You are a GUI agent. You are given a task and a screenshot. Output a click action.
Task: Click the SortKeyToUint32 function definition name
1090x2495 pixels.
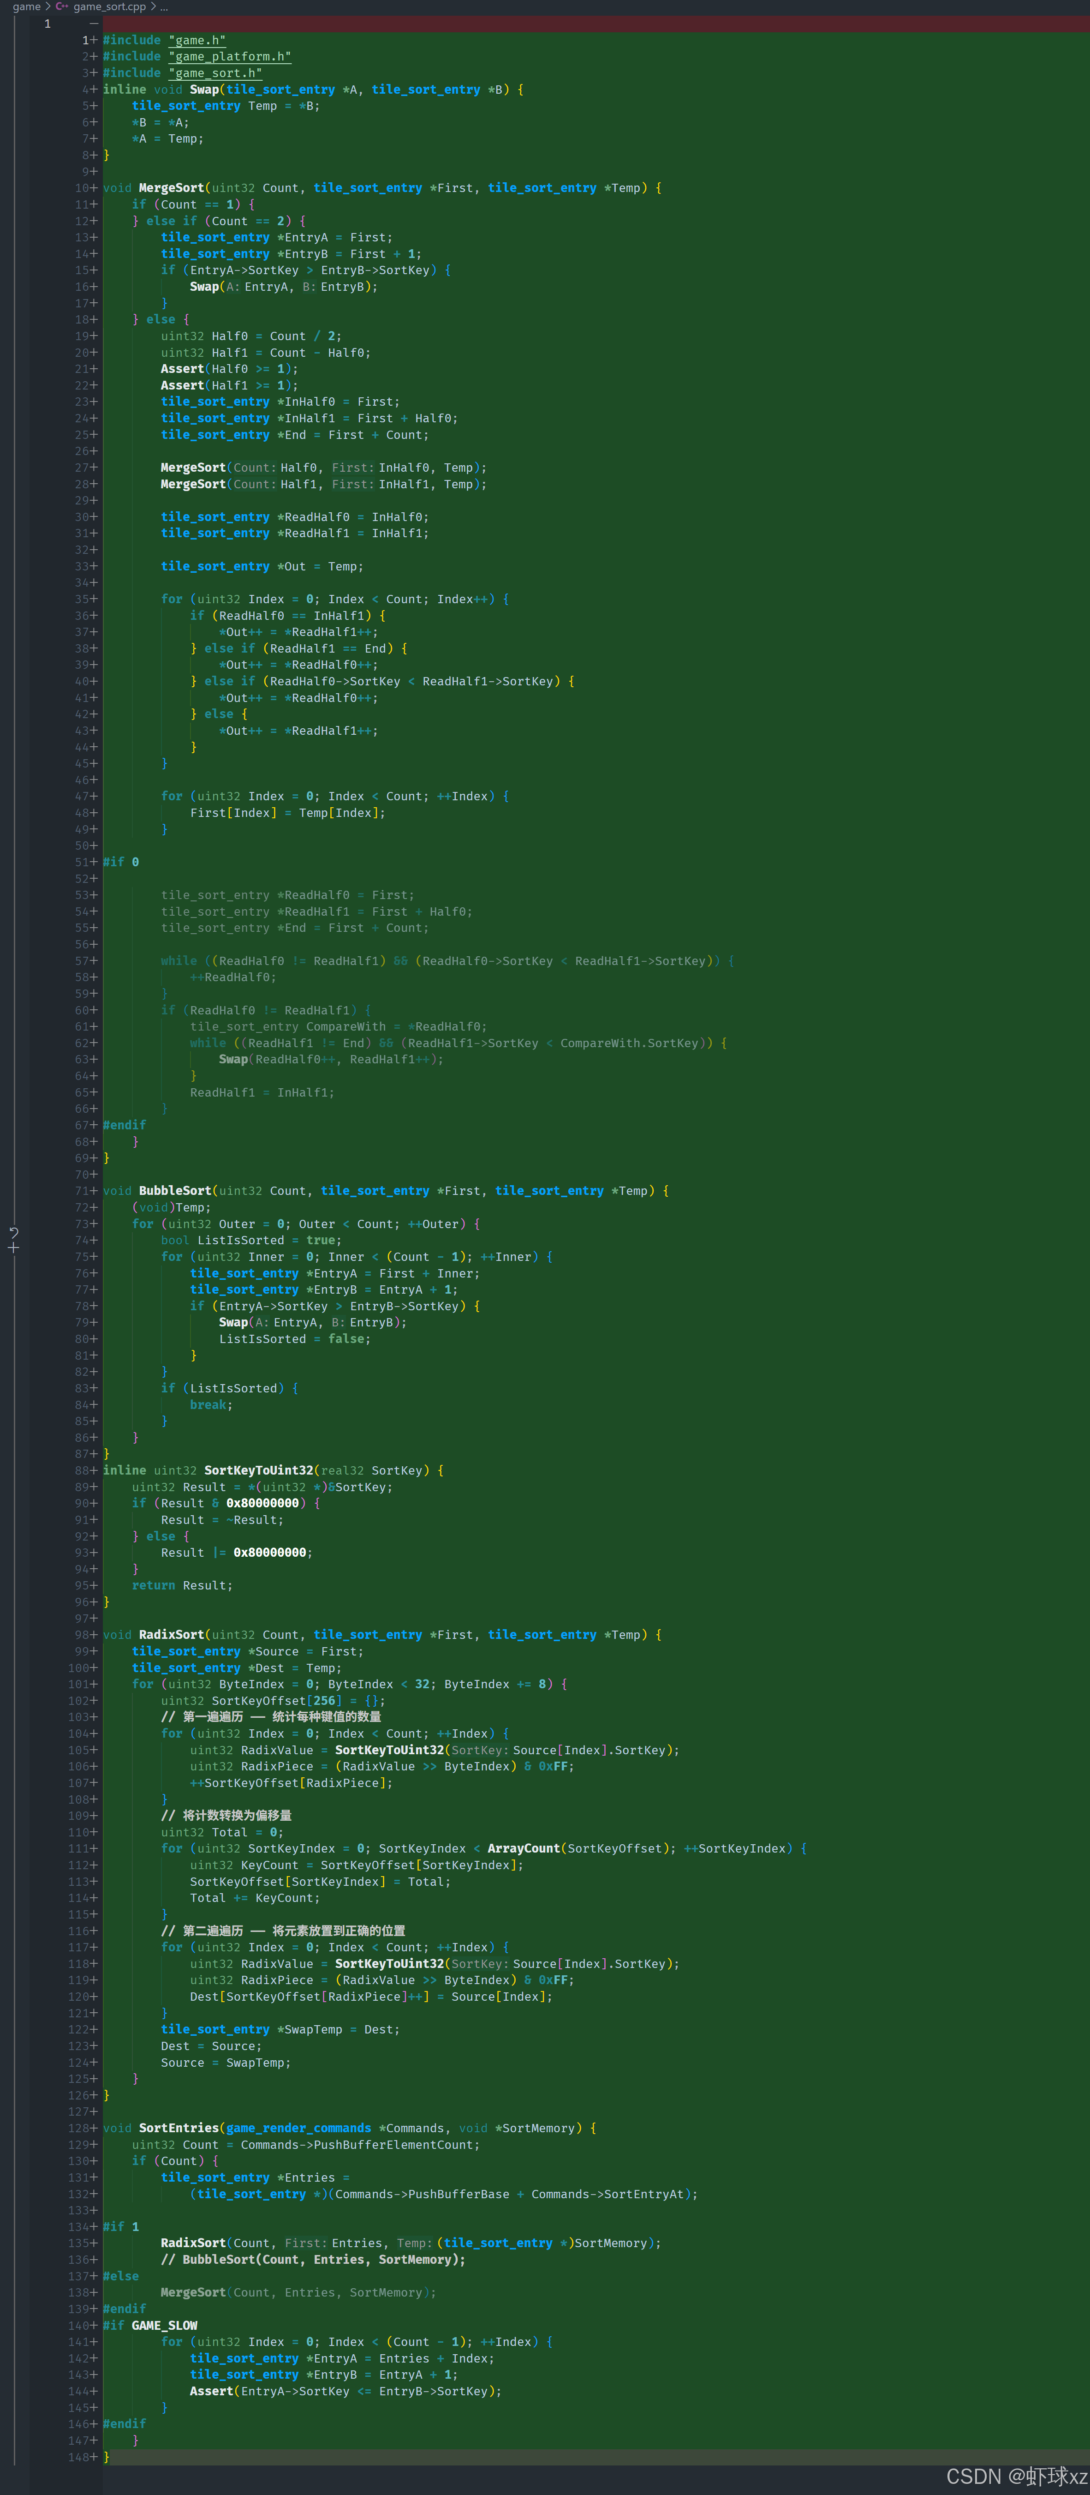point(258,1470)
